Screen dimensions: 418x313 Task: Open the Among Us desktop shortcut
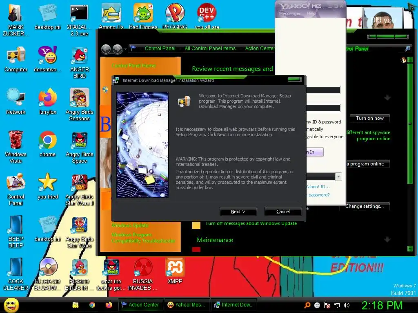(111, 16)
